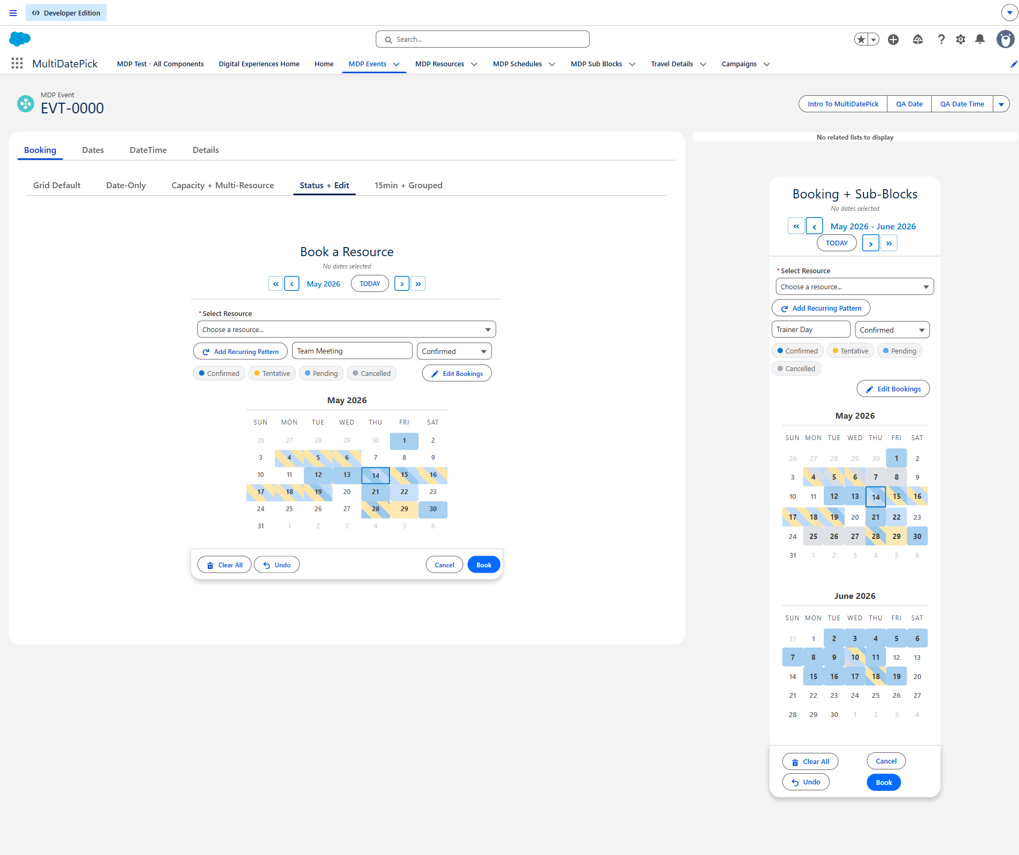Open the Grid Default sub-tab
The width and height of the screenshot is (1019, 855).
pos(57,185)
